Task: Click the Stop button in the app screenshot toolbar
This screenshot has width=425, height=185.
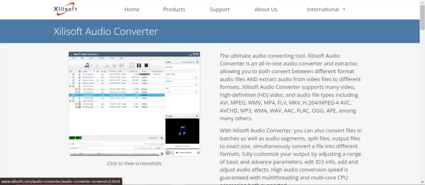Action: click(x=147, y=65)
